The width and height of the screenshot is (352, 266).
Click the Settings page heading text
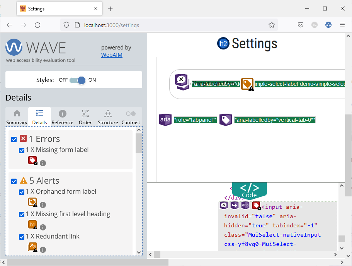click(x=255, y=43)
